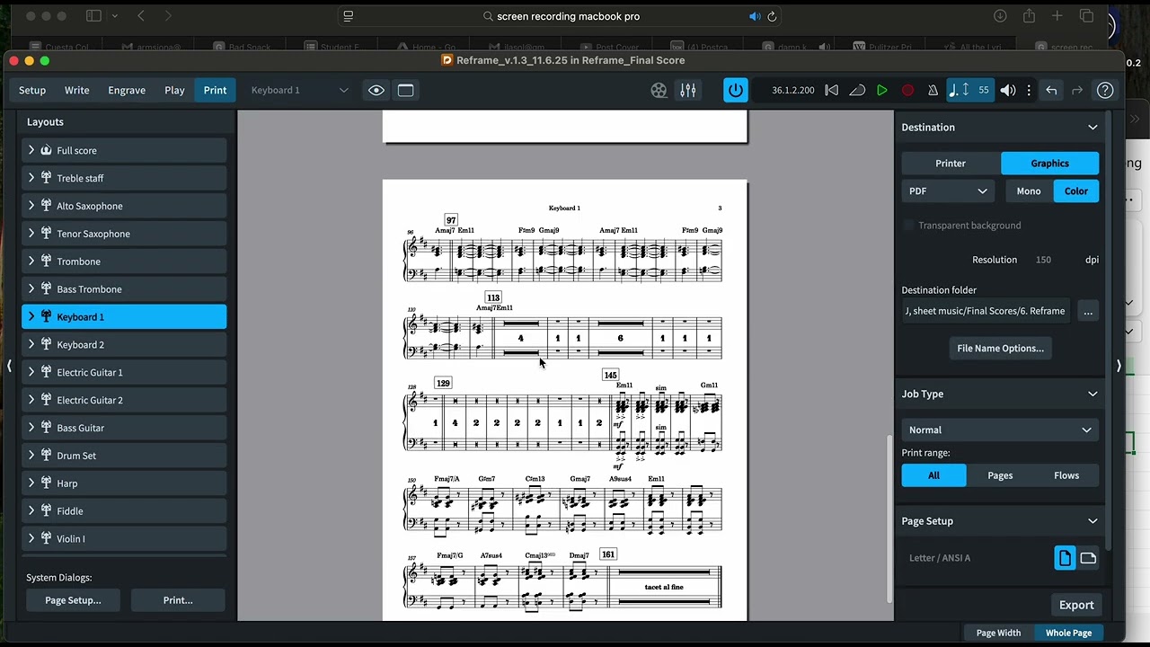Click the fixed tempo icon left of play
1150x647 pixels.
click(x=857, y=90)
